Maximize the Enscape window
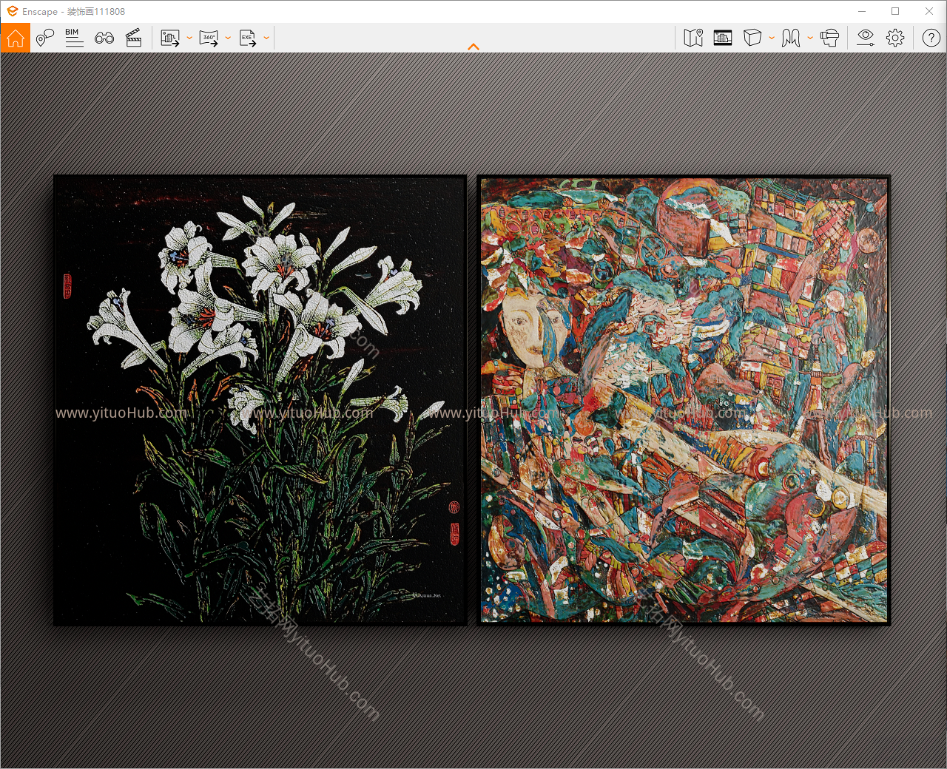 895,11
